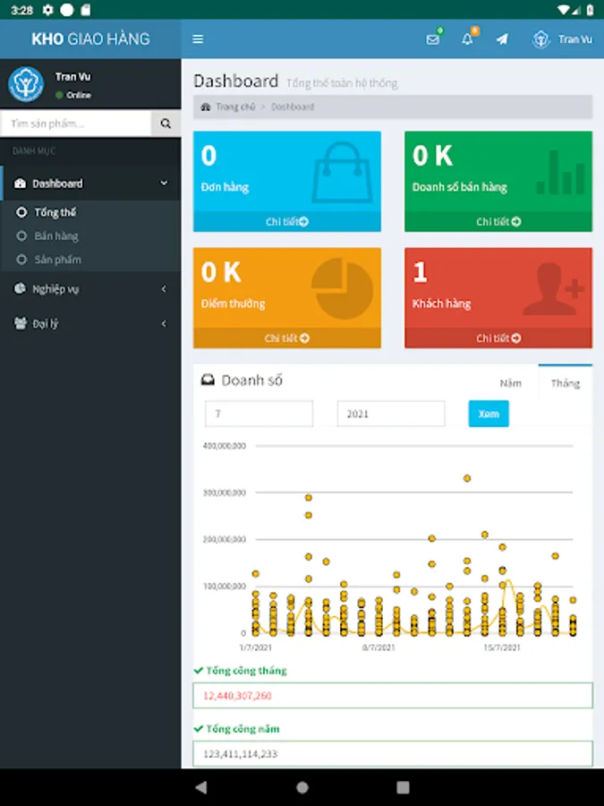Collapse the Dashboard menu chevron
The image size is (604, 806).
[164, 183]
